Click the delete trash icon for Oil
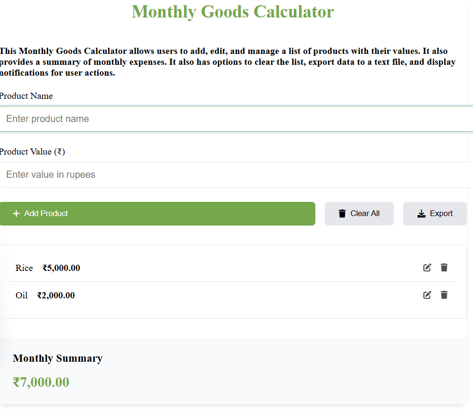Screen dimensions: 473x417 pyautogui.click(x=444, y=295)
